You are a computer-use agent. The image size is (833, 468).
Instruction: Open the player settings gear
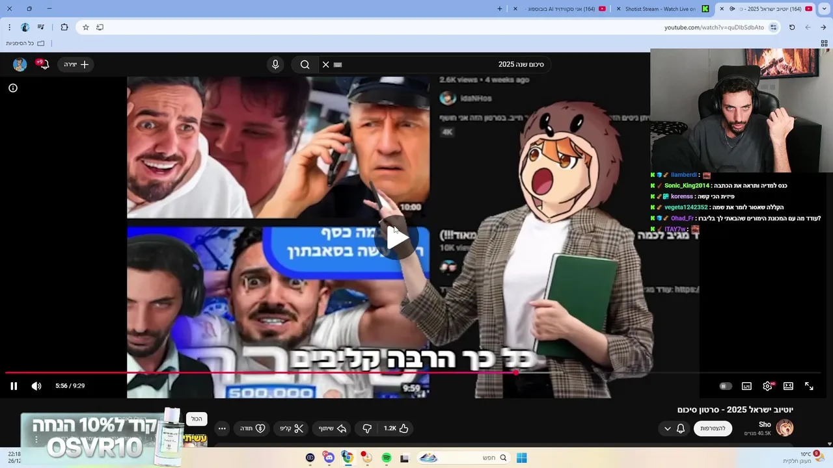768,386
